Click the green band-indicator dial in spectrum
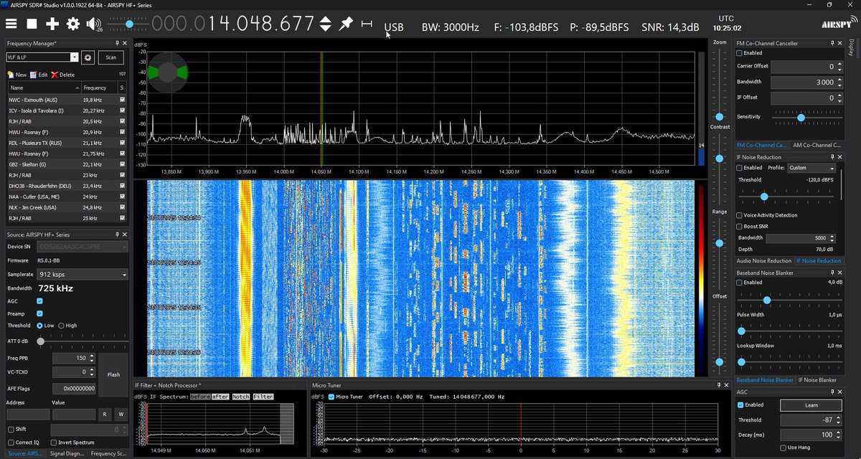This screenshot has width=861, height=459. 167,72
